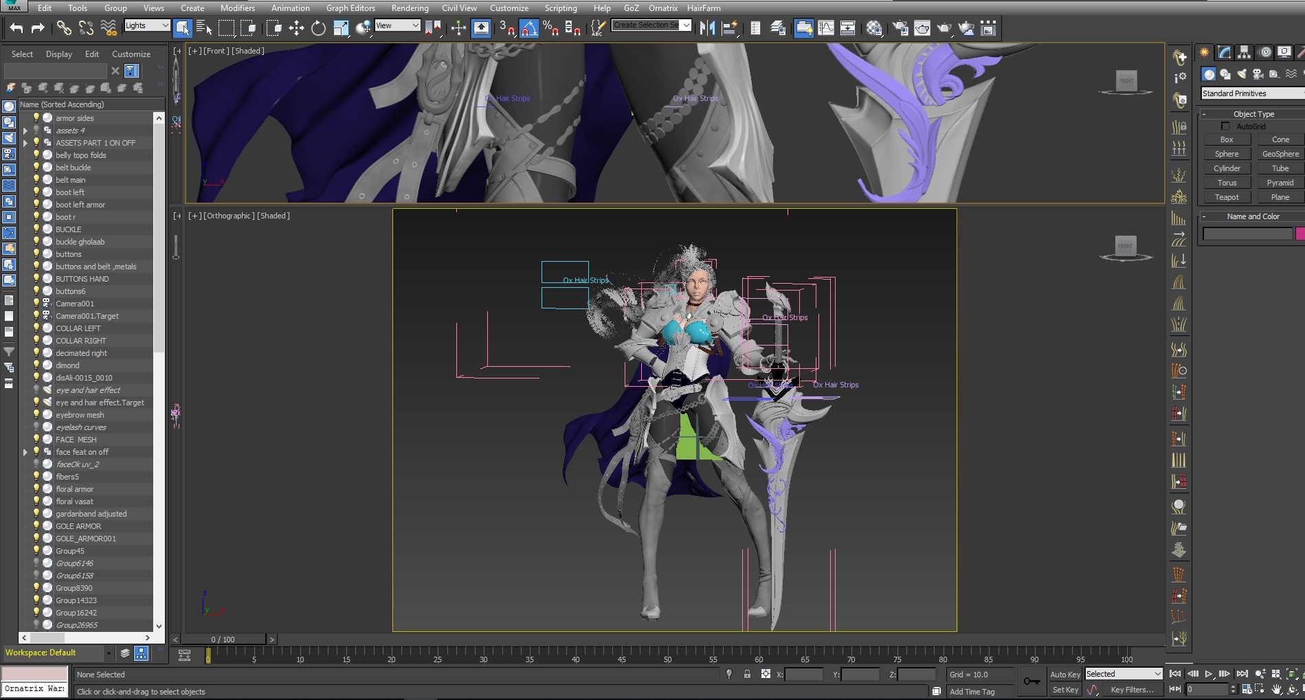The width and height of the screenshot is (1305, 700).
Task: Enable the AutoGrid checkbox
Action: (x=1225, y=126)
